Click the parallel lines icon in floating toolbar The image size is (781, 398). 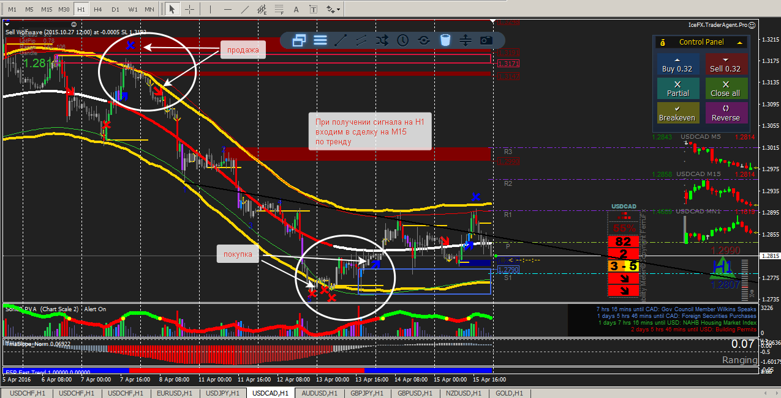click(362, 40)
